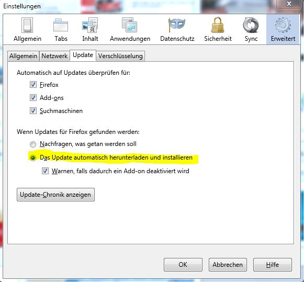304x282 pixels.
Task: Confirm settings with the OK button
Action: click(x=183, y=265)
